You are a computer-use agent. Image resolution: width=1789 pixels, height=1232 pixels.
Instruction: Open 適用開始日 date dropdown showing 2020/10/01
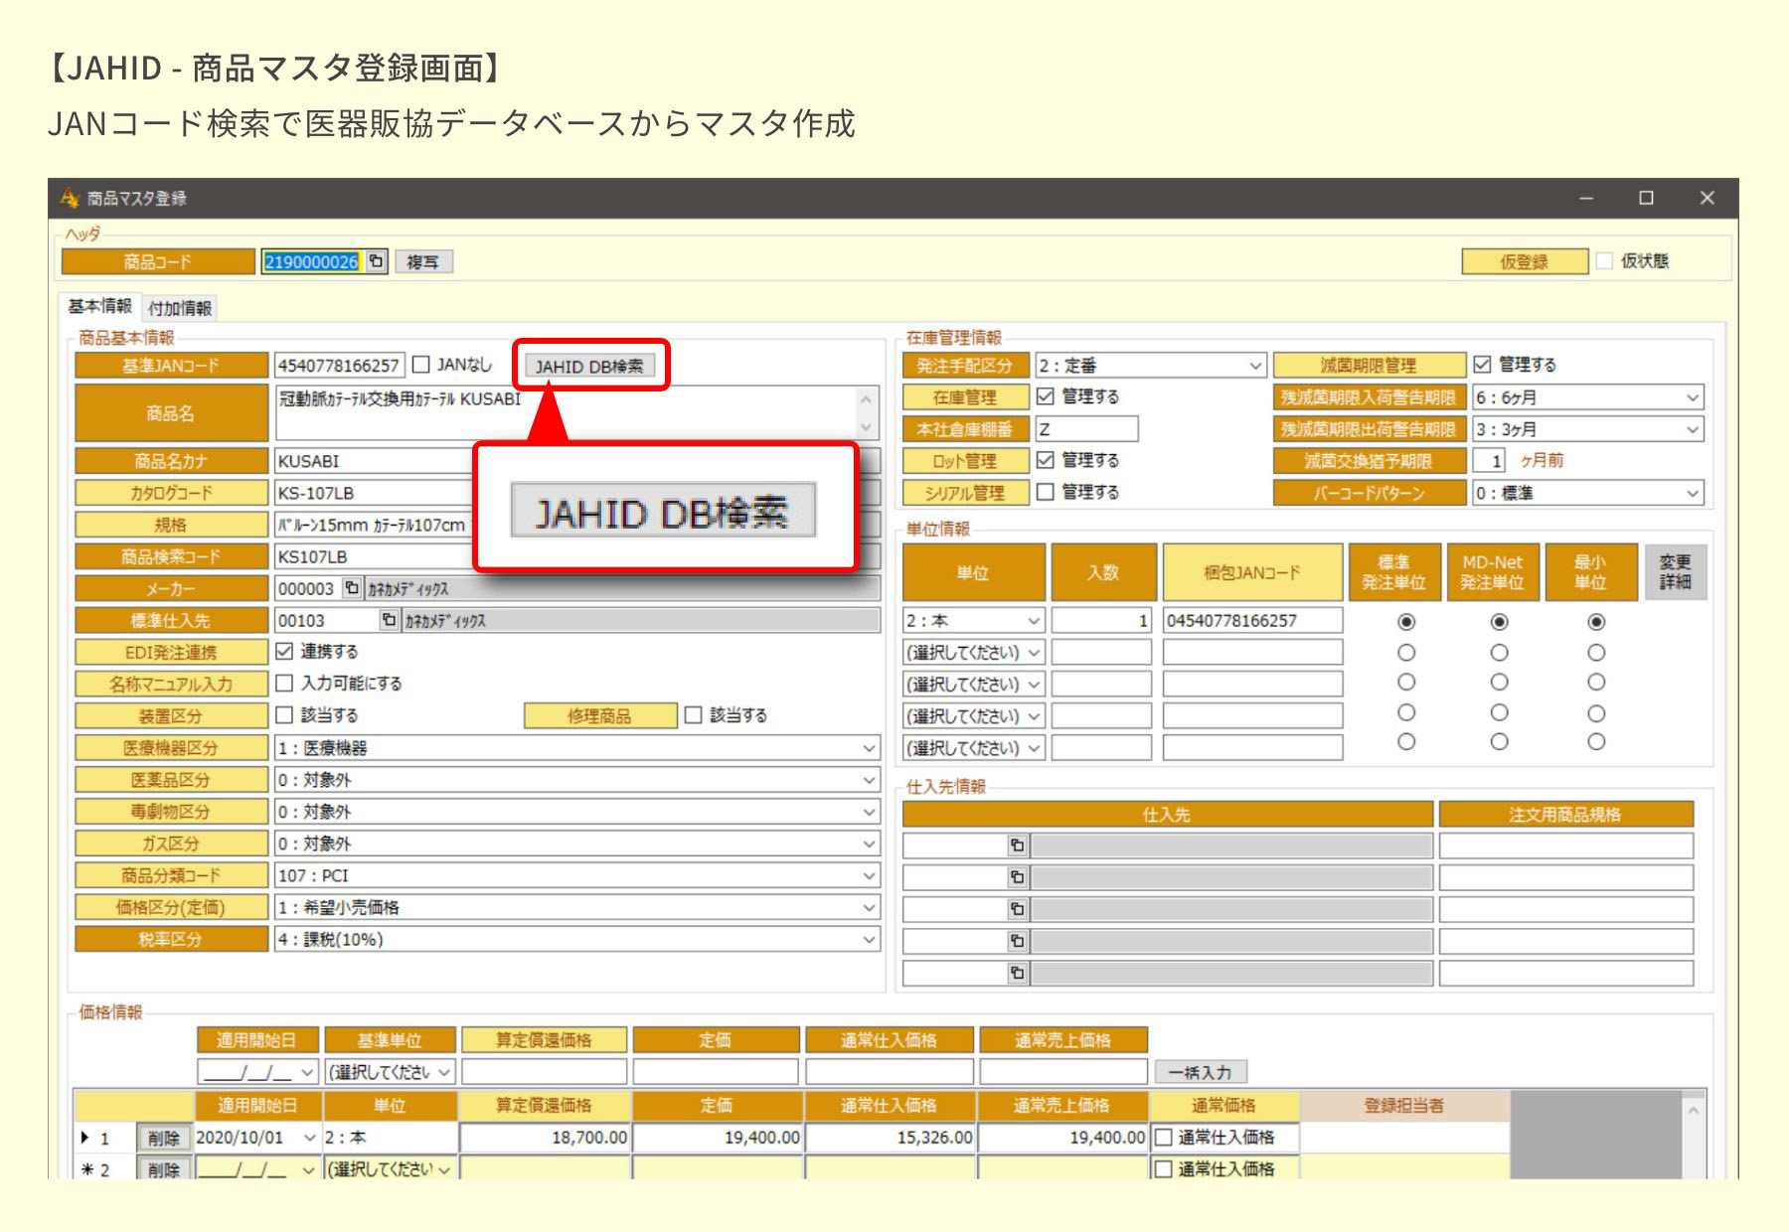coord(308,1138)
